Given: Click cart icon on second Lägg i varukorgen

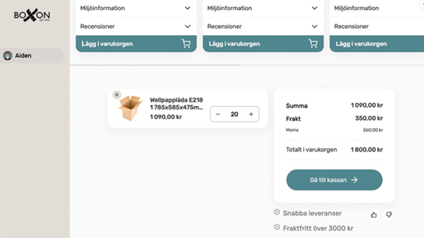Looking at the screenshot, I should 313,44.
